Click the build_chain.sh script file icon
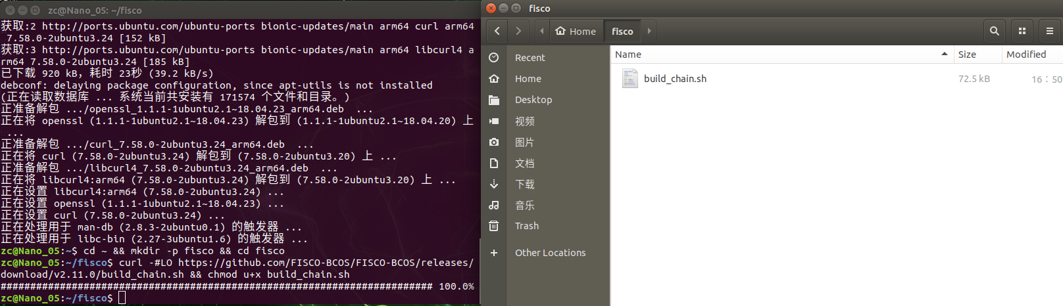1063x306 pixels. [630, 78]
